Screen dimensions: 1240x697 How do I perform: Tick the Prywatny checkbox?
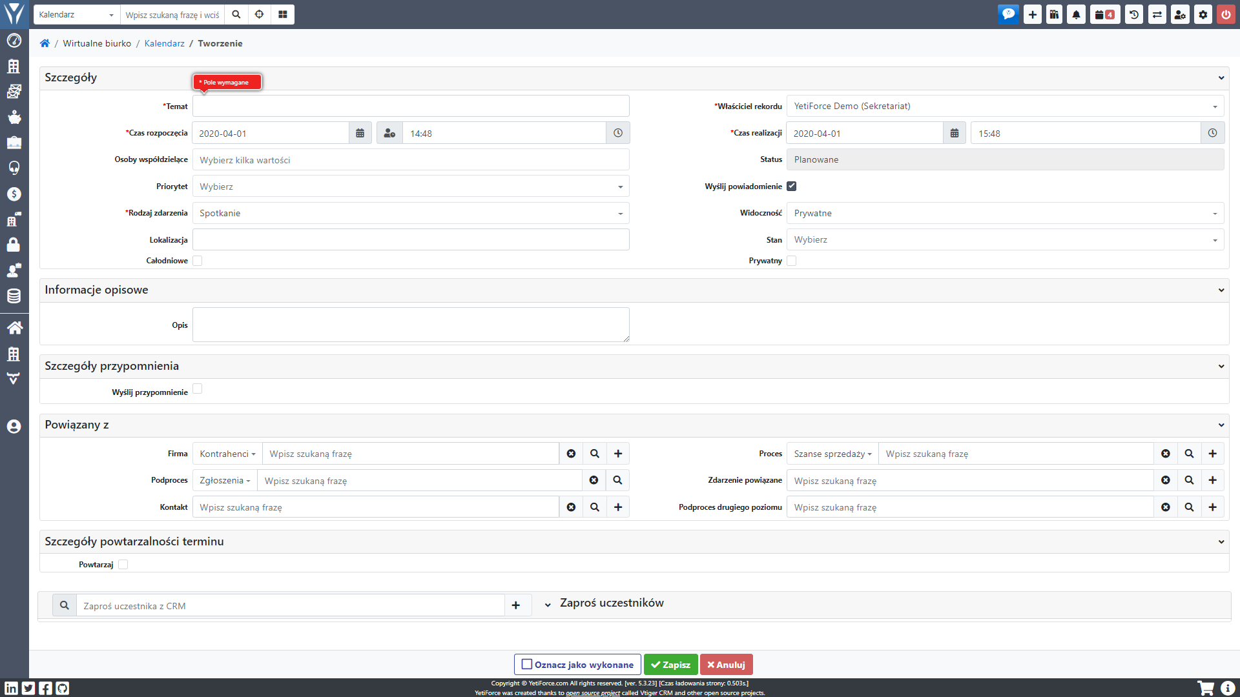click(x=792, y=261)
